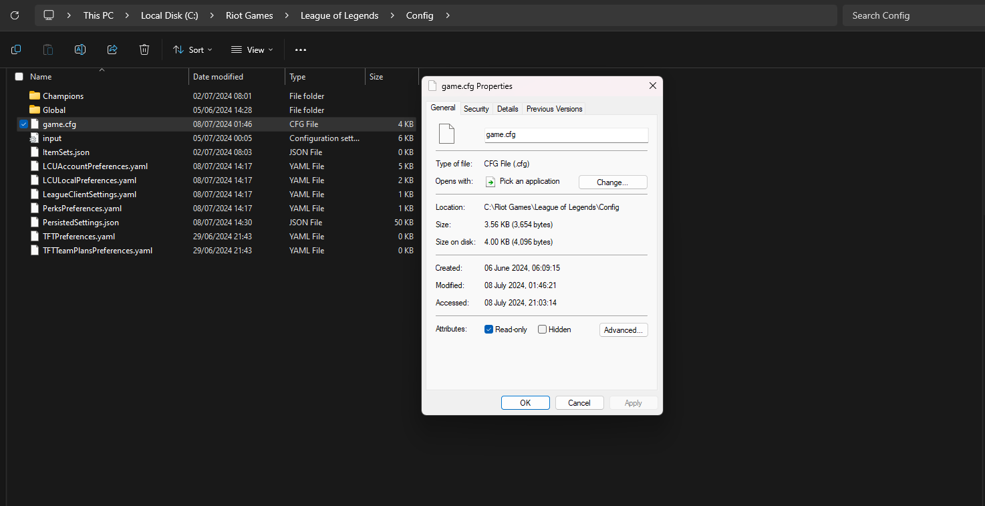This screenshot has height=506, width=985.
Task: Open the Champions folder icon
Action: (x=35, y=96)
